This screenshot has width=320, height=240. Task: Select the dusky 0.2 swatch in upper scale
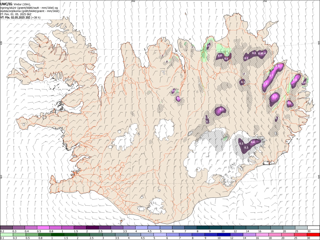coord(6,228)
